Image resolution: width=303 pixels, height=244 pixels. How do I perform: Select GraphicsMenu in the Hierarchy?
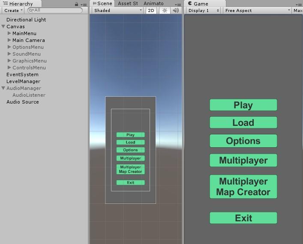click(x=30, y=61)
